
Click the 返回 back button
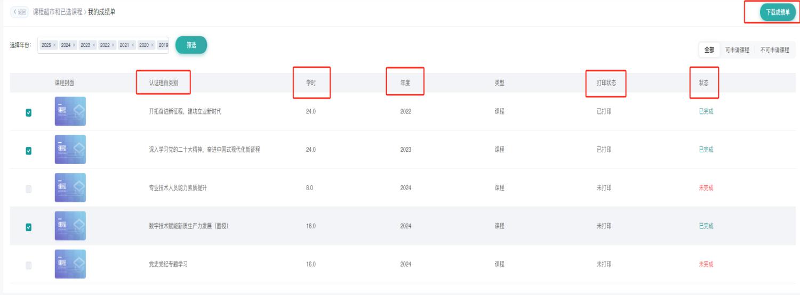(x=19, y=12)
